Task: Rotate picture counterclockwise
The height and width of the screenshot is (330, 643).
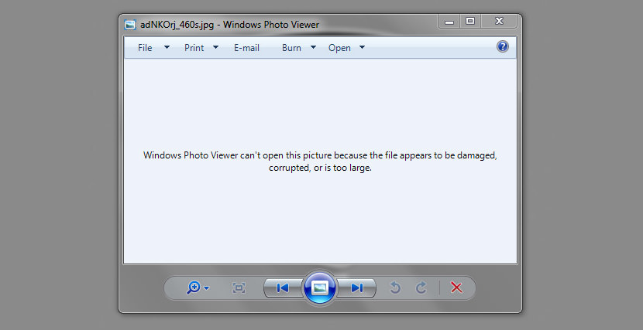Action: [395, 288]
